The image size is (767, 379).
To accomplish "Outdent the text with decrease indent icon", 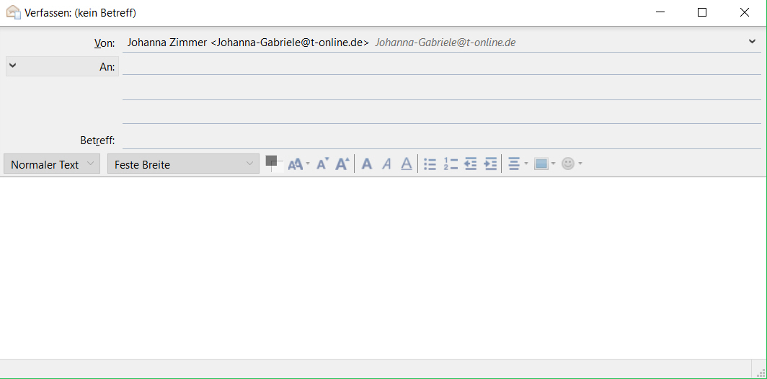I will [x=471, y=164].
